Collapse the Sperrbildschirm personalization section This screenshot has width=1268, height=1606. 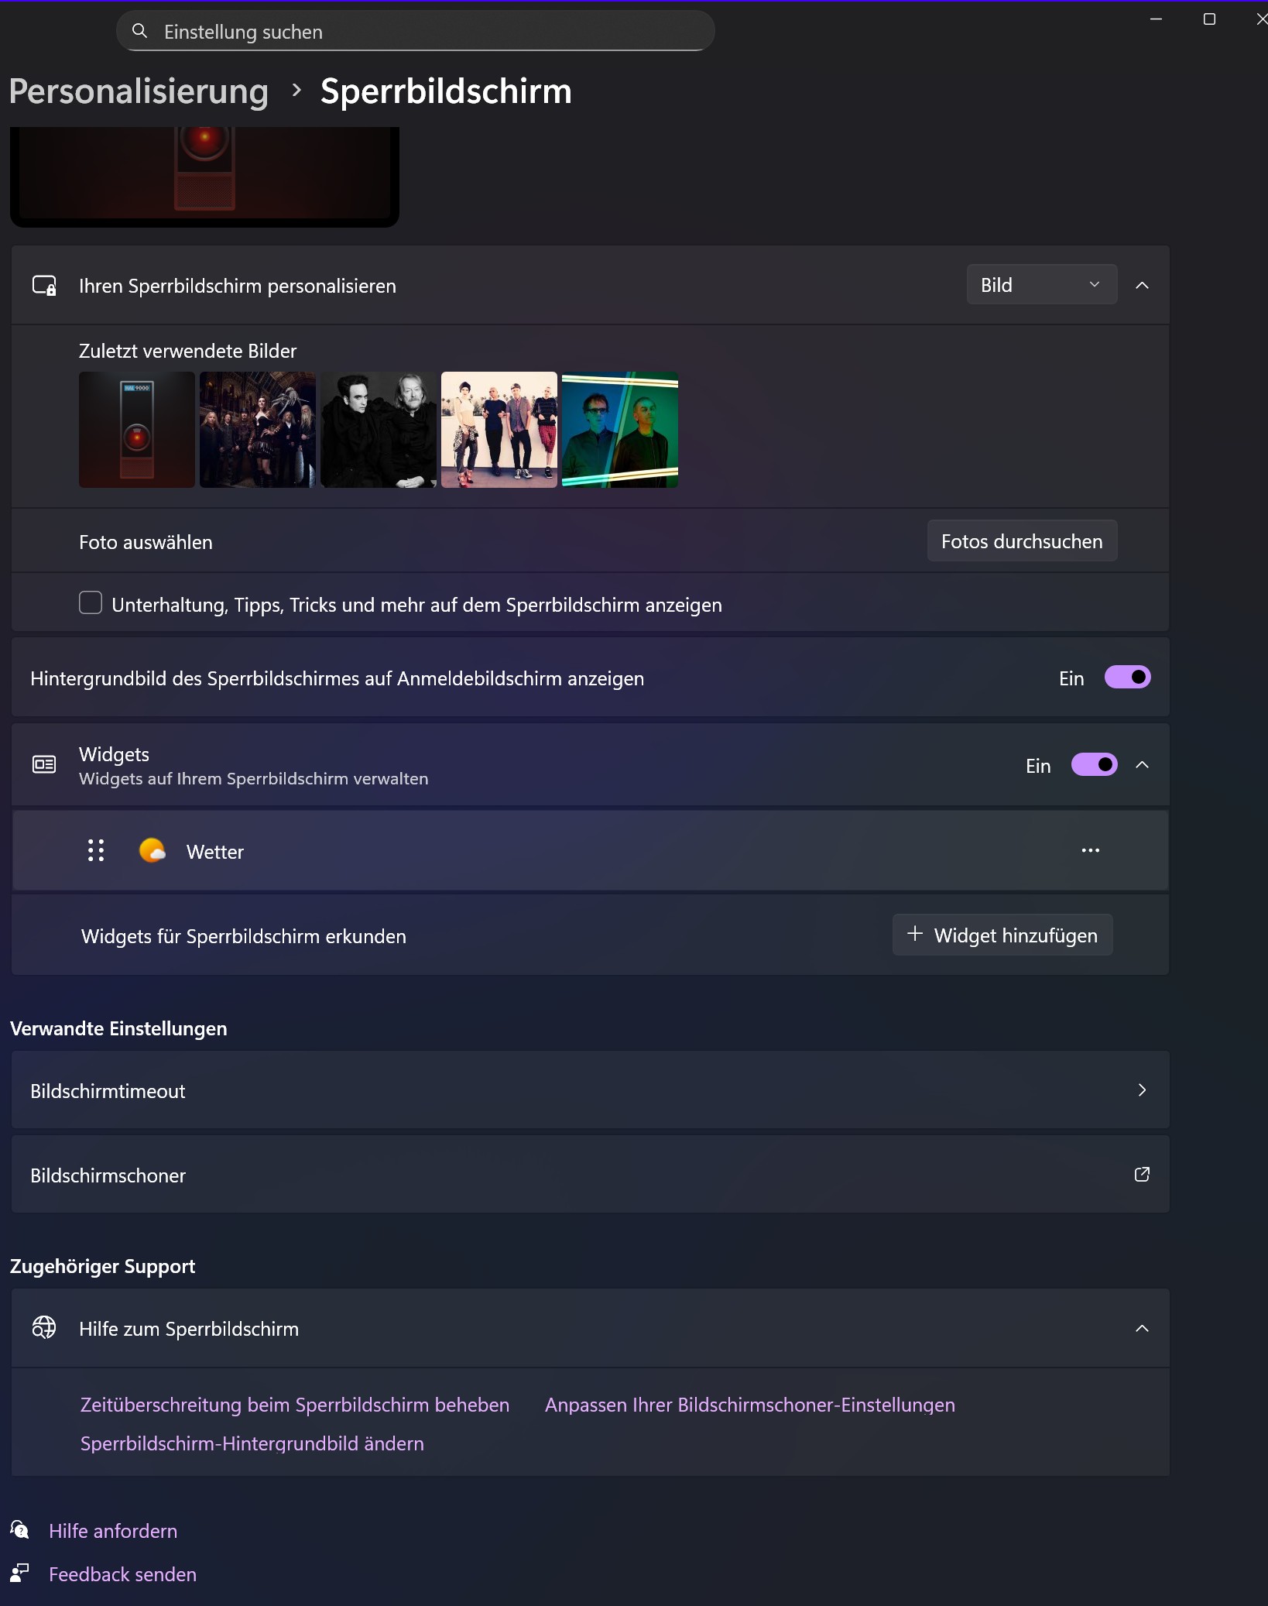tap(1143, 285)
